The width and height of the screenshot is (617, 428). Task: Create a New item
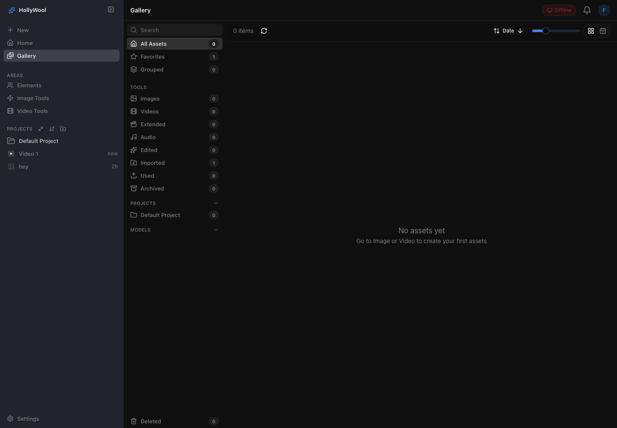tap(61, 30)
